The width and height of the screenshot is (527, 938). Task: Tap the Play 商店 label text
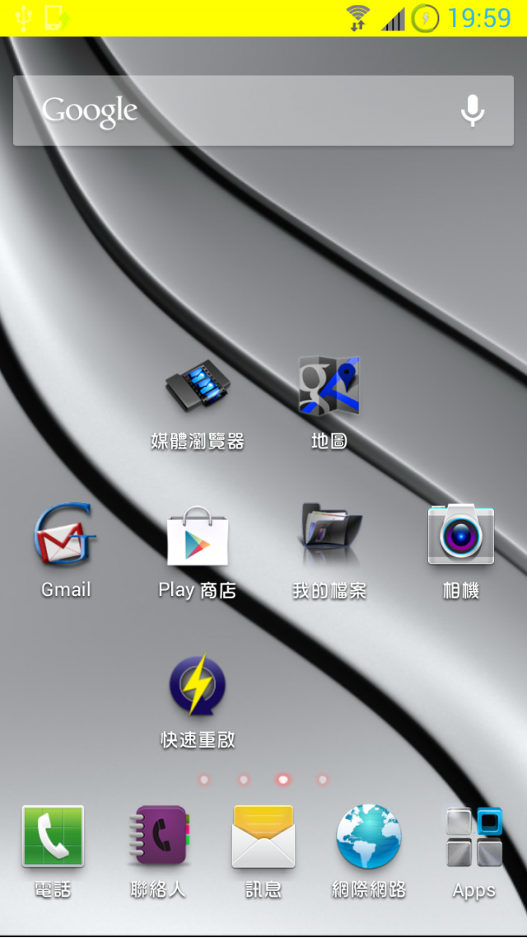(x=197, y=591)
